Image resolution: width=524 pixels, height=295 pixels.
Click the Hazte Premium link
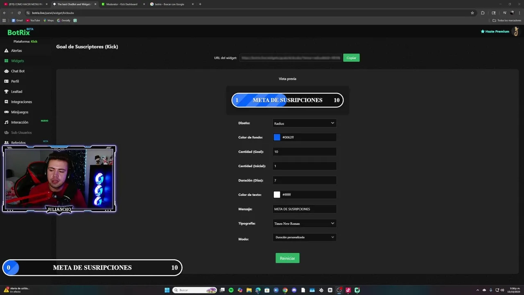pyautogui.click(x=495, y=32)
